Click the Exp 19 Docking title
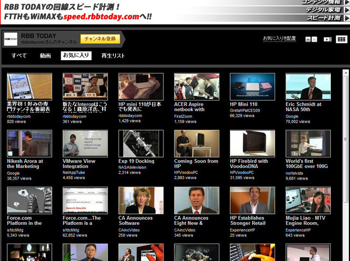350x261 pixels. [x=136, y=161]
